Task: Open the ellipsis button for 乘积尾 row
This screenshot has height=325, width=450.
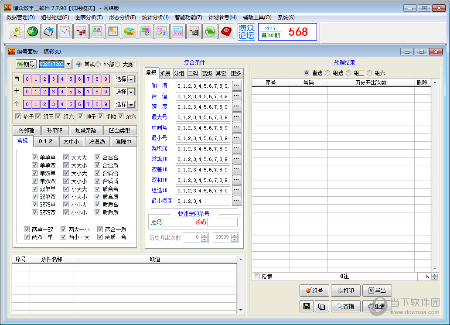Action: pyautogui.click(x=236, y=148)
